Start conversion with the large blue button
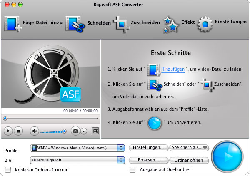Image resolution: width=250 pixels, height=176 pixels. pyautogui.click(x=227, y=156)
